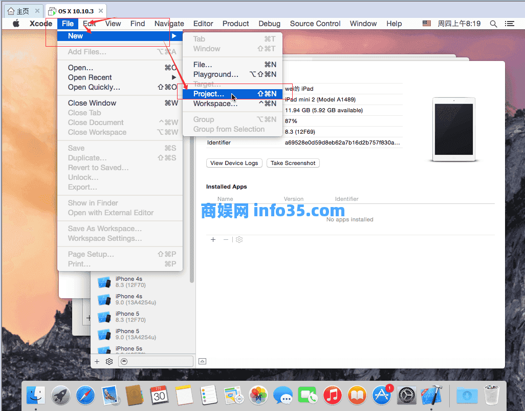Open the Find menu
This screenshot has height=411, width=525.
pyautogui.click(x=138, y=24)
